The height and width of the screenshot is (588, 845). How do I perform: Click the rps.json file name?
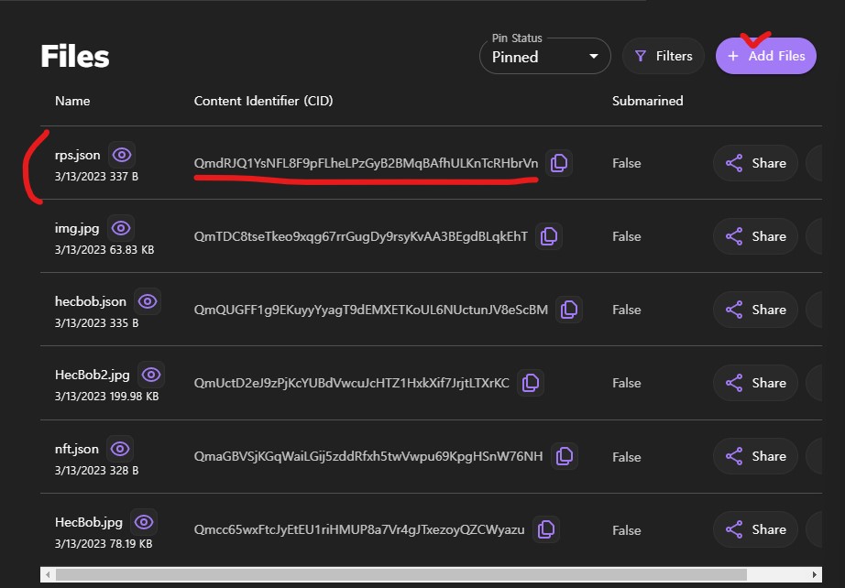(78, 155)
